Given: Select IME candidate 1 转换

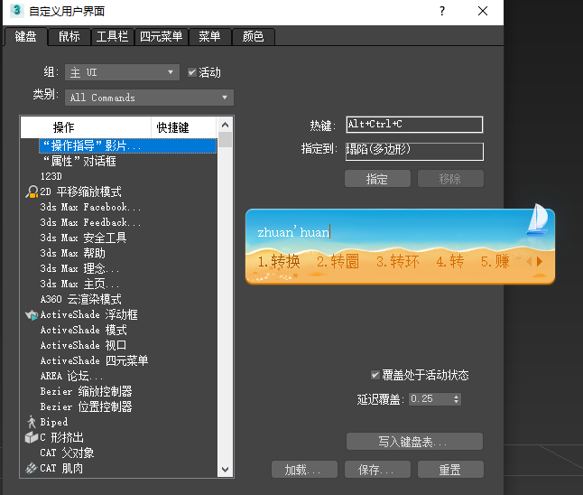Looking at the screenshot, I should pos(279,262).
